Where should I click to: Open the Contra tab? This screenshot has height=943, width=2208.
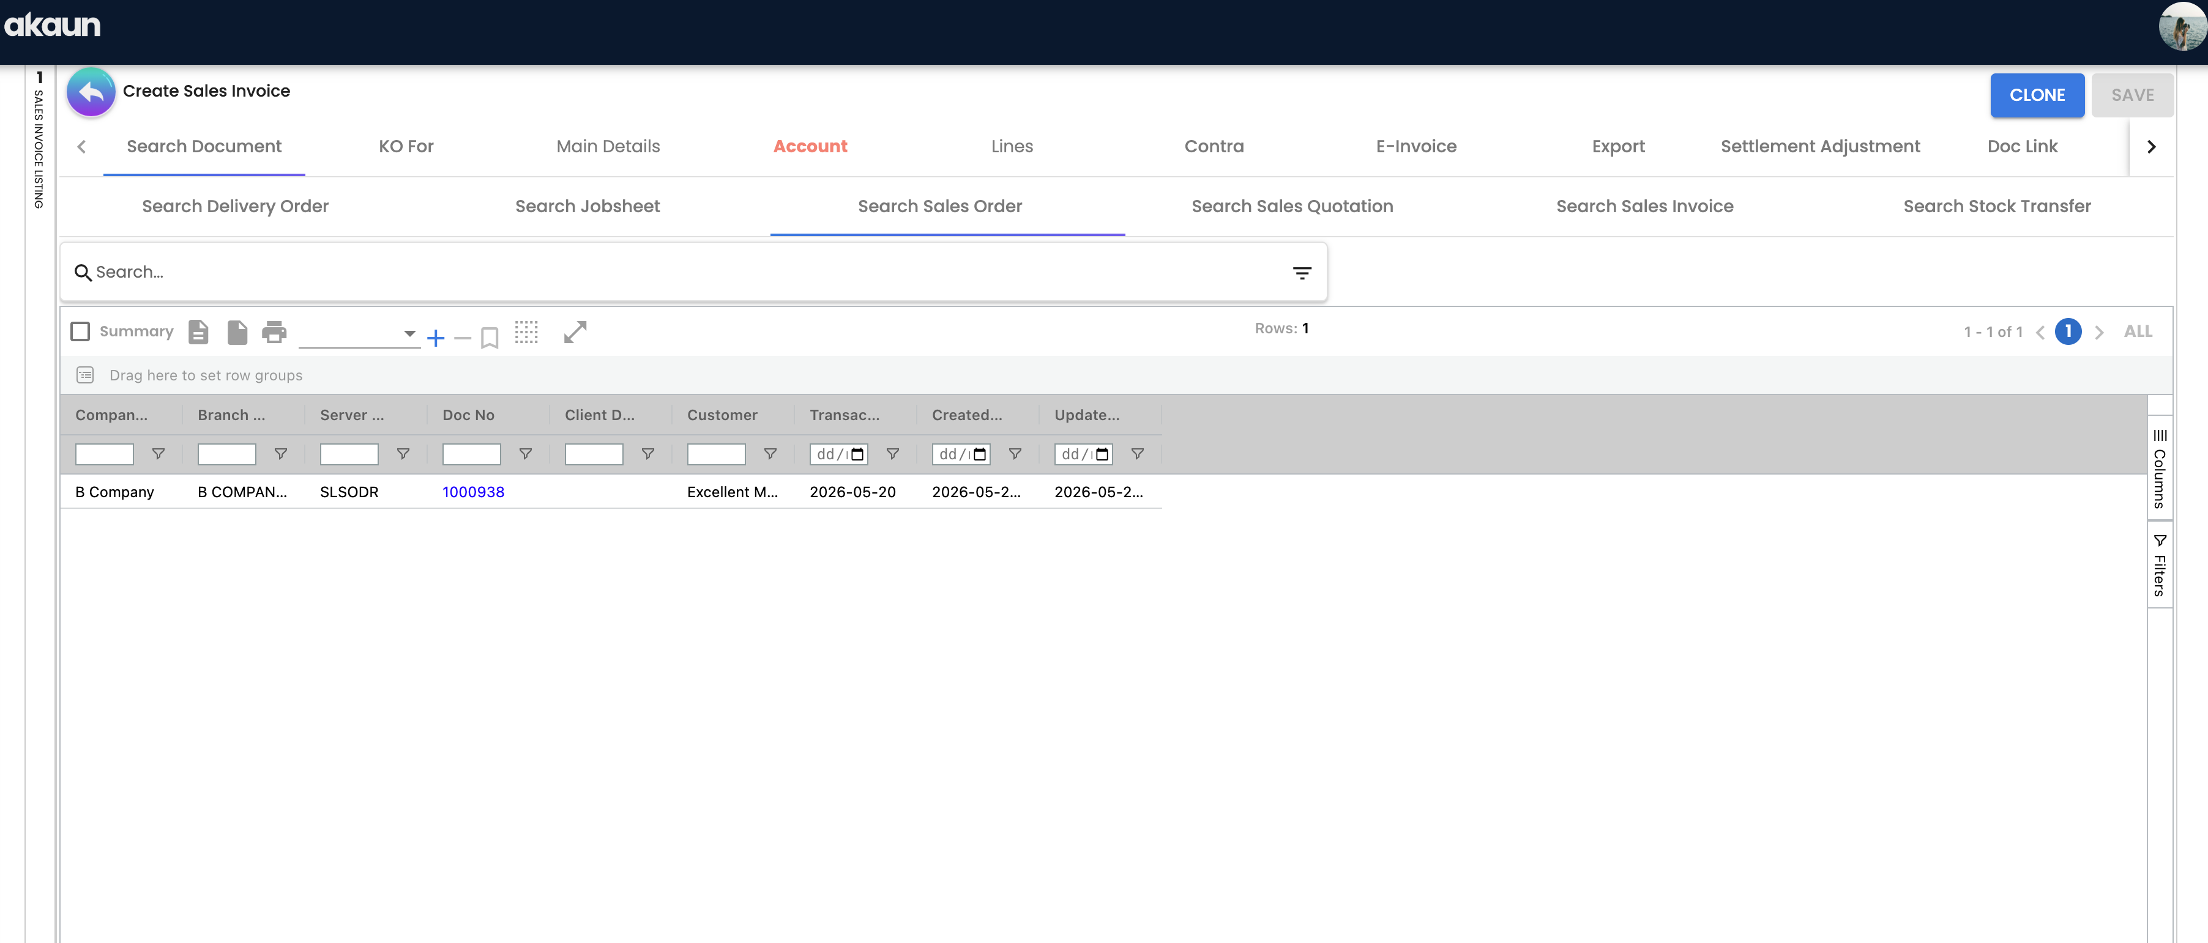1215,146
